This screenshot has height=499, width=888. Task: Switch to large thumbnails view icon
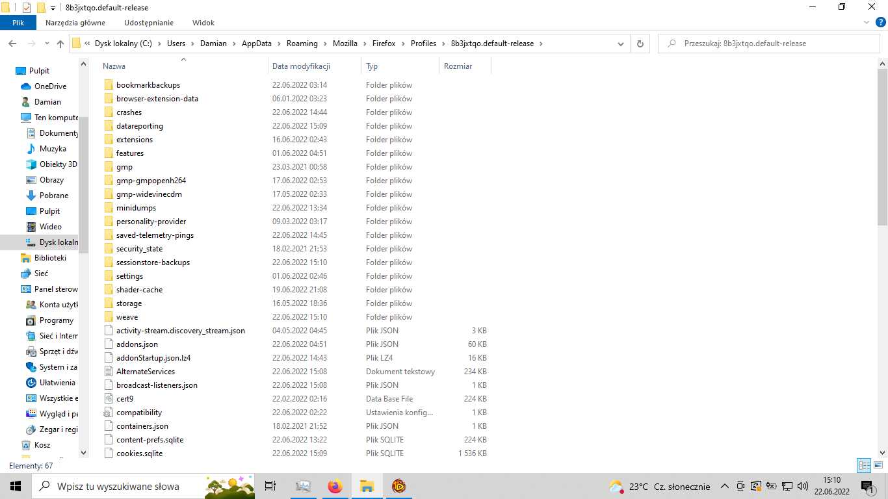click(x=878, y=465)
